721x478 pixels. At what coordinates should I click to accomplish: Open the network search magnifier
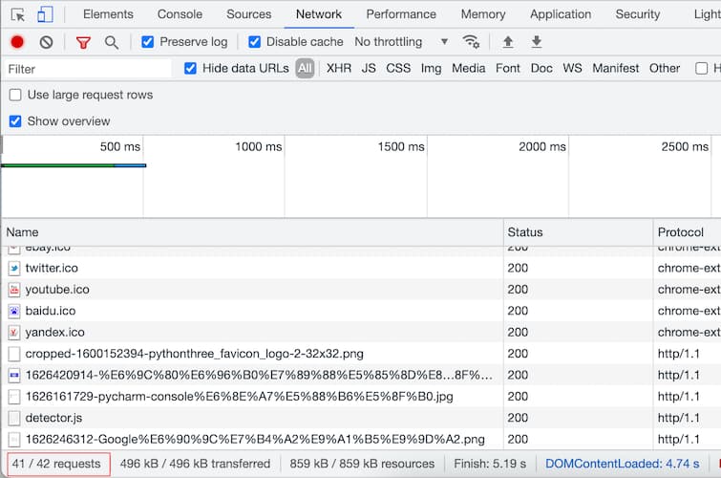(112, 42)
